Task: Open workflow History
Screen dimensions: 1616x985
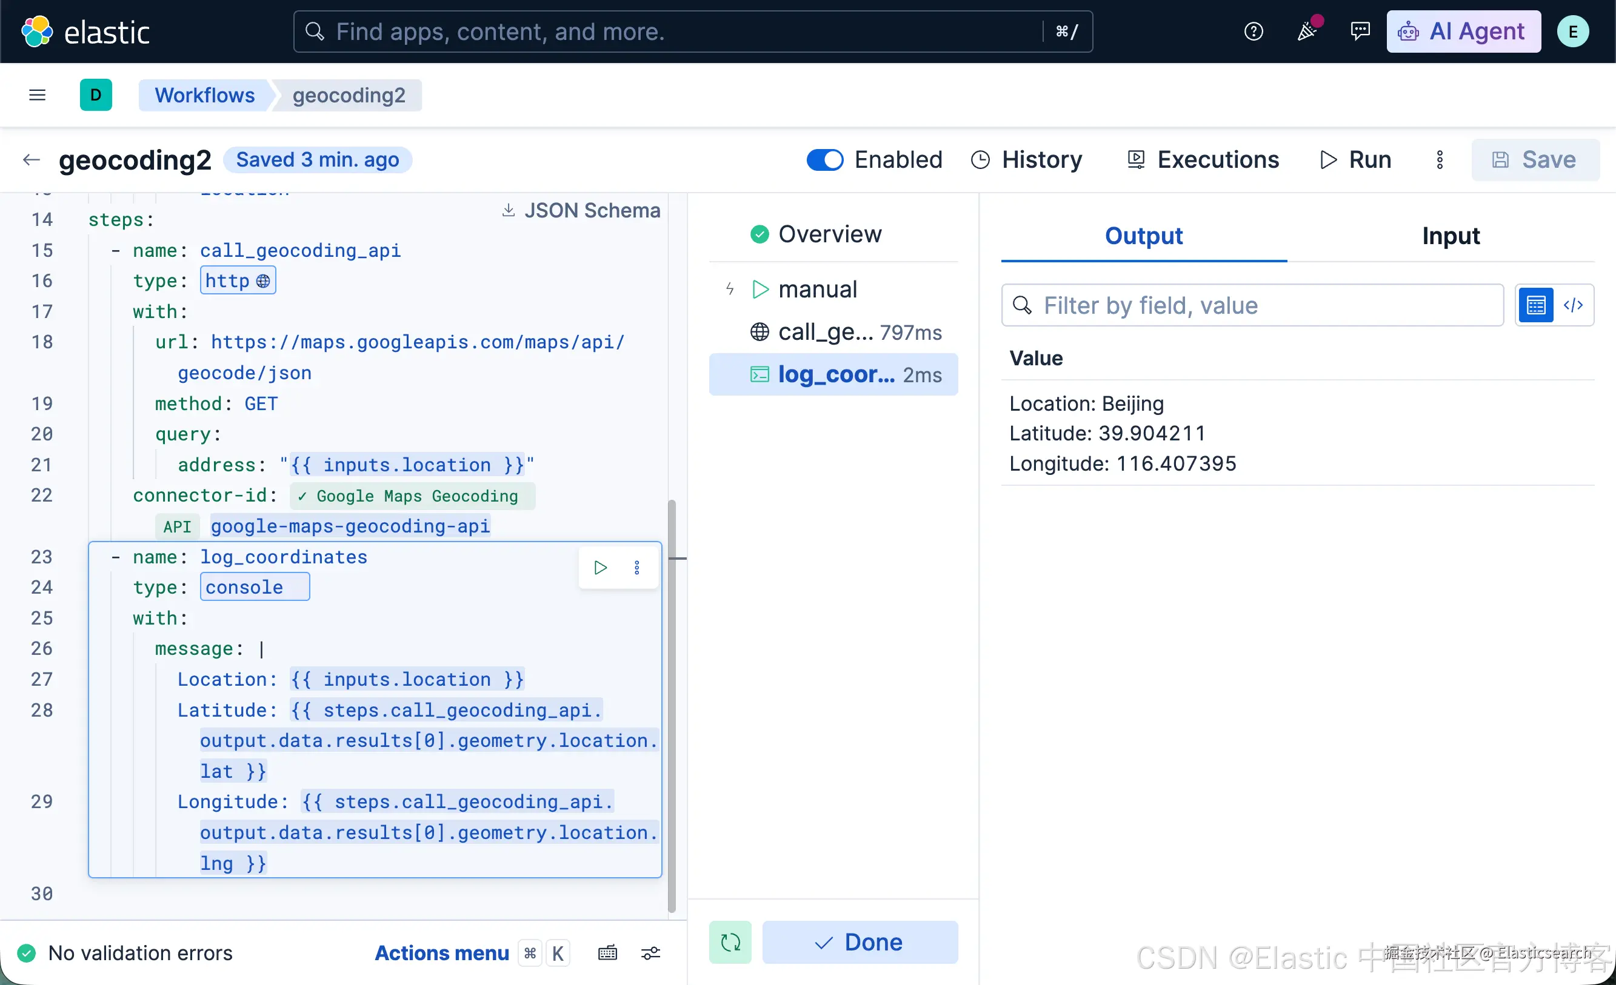Action: (x=1026, y=160)
